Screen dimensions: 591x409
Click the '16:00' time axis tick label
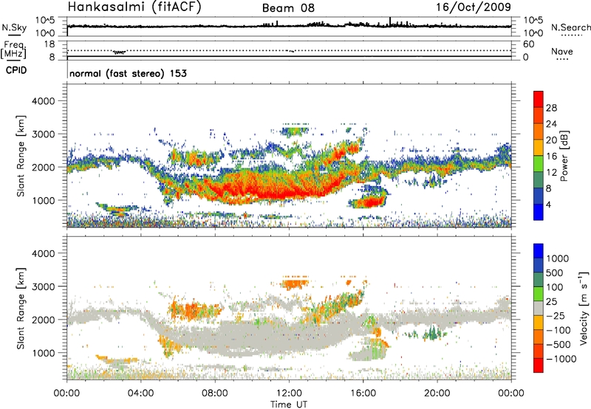363,393
